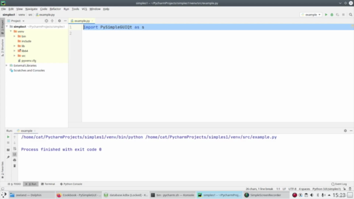Open the Navigate menu
The image size is (354, 199).
pos(32,9)
